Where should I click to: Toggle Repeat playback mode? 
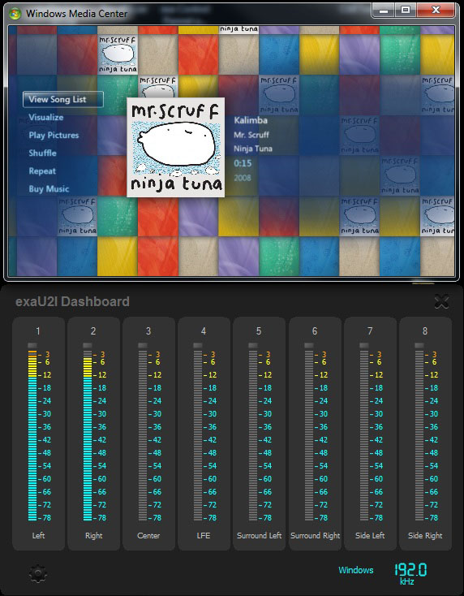pyautogui.click(x=42, y=171)
